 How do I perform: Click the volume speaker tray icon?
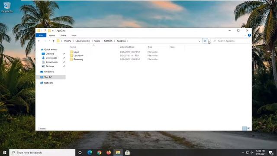coord(252,153)
